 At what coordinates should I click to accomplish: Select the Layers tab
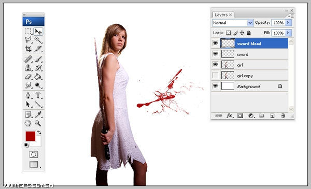221,15
